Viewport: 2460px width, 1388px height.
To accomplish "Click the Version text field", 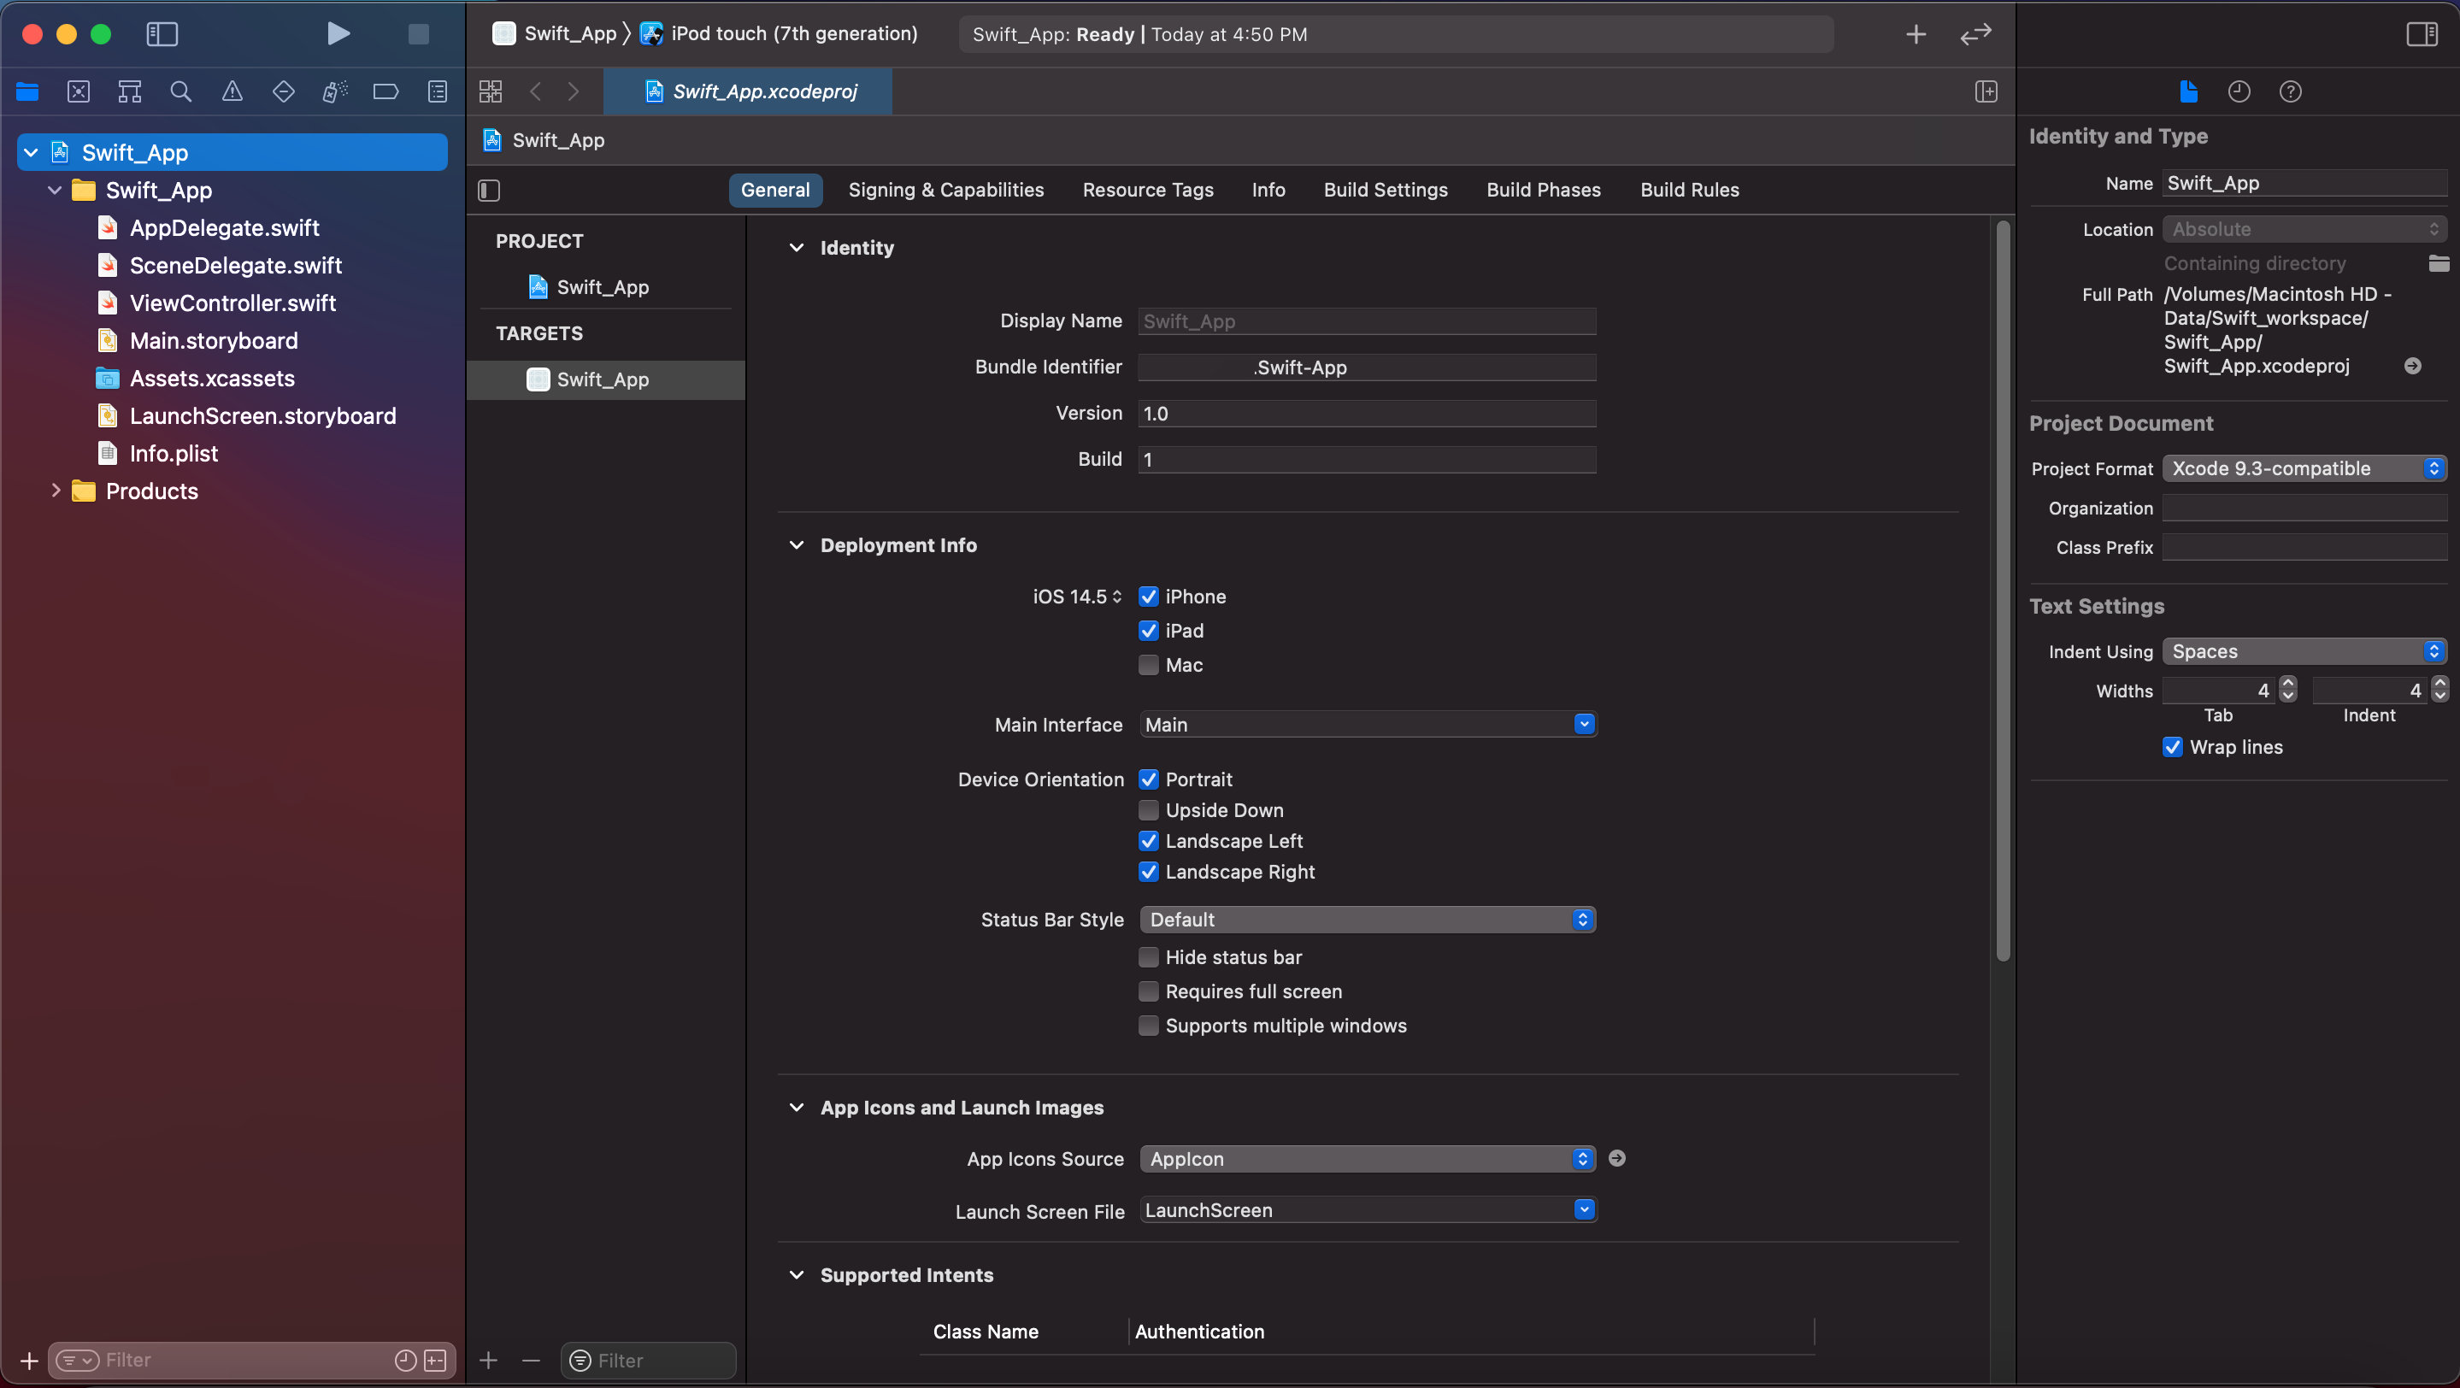I will coord(1366,414).
